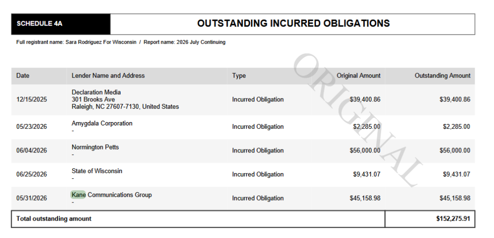The height and width of the screenshot is (238, 494).
Task: Click the Date column header
Action: [x=23, y=75]
